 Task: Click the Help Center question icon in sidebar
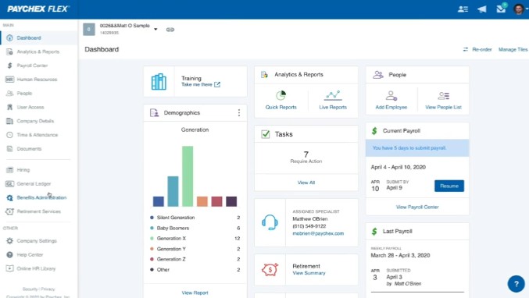click(x=9, y=254)
